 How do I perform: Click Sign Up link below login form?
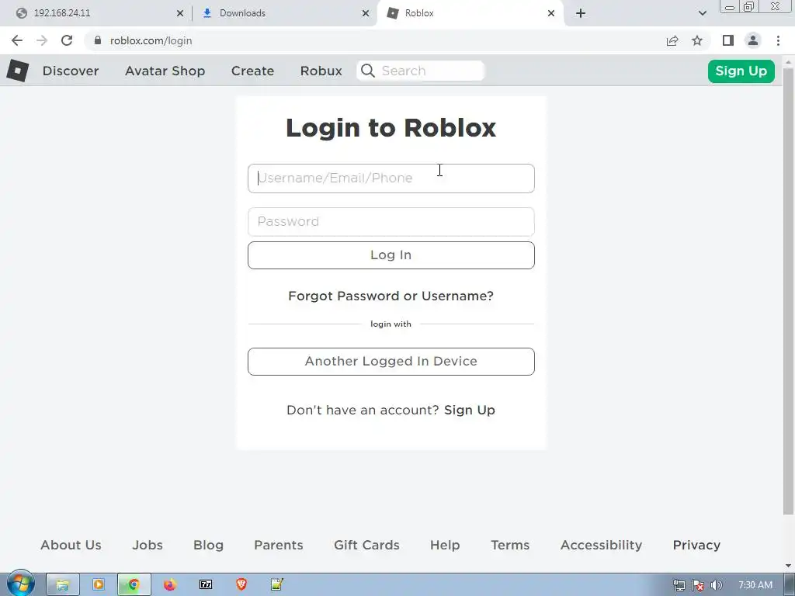point(470,410)
